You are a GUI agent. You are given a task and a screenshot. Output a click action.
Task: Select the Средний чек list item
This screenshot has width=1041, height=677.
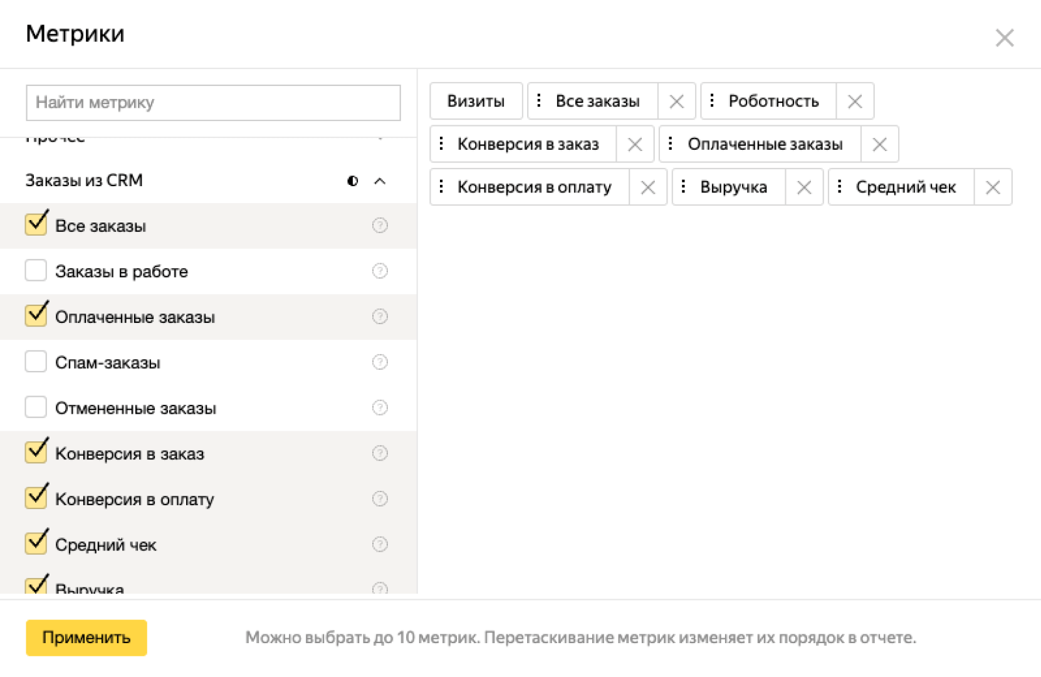point(106,545)
